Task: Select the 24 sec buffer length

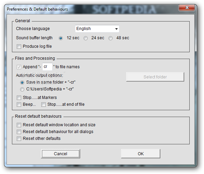Action: tap(86, 38)
